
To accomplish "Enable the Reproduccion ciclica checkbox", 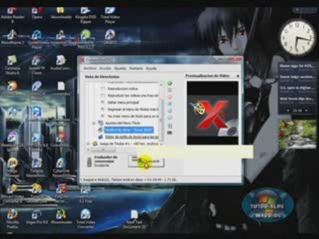I will [x=103, y=88].
